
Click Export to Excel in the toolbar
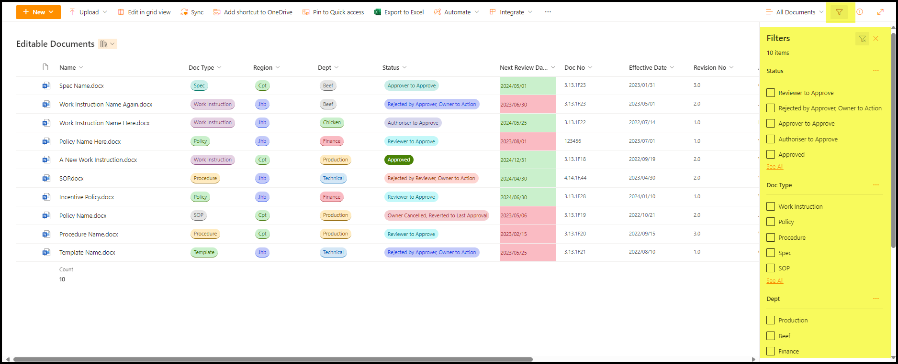(x=399, y=12)
